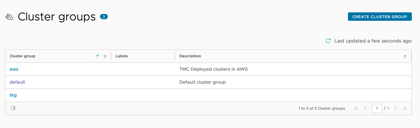Image resolution: width=420 pixels, height=128 pixels.
Task: Click the sort arrow in Cluster group column
Action: pos(98,56)
